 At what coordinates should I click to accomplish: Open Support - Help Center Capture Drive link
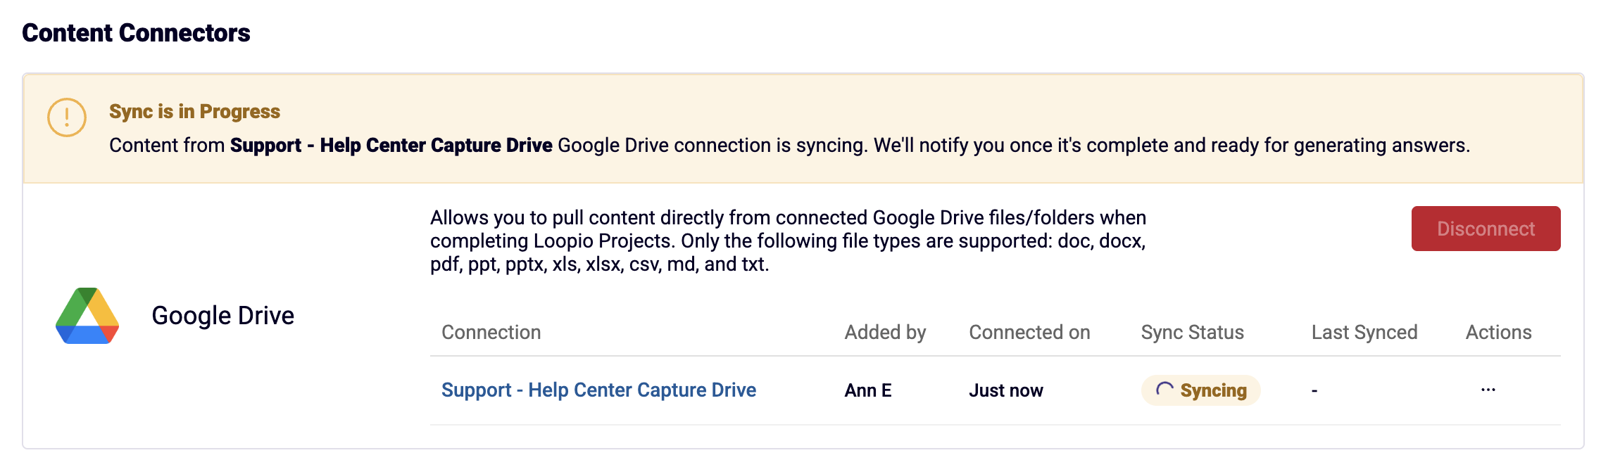598,390
